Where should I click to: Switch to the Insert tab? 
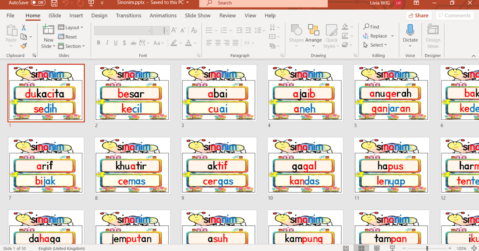(76, 16)
